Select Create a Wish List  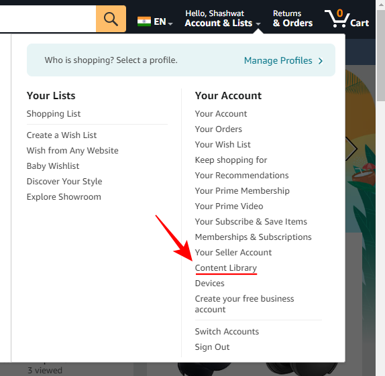[x=62, y=135]
